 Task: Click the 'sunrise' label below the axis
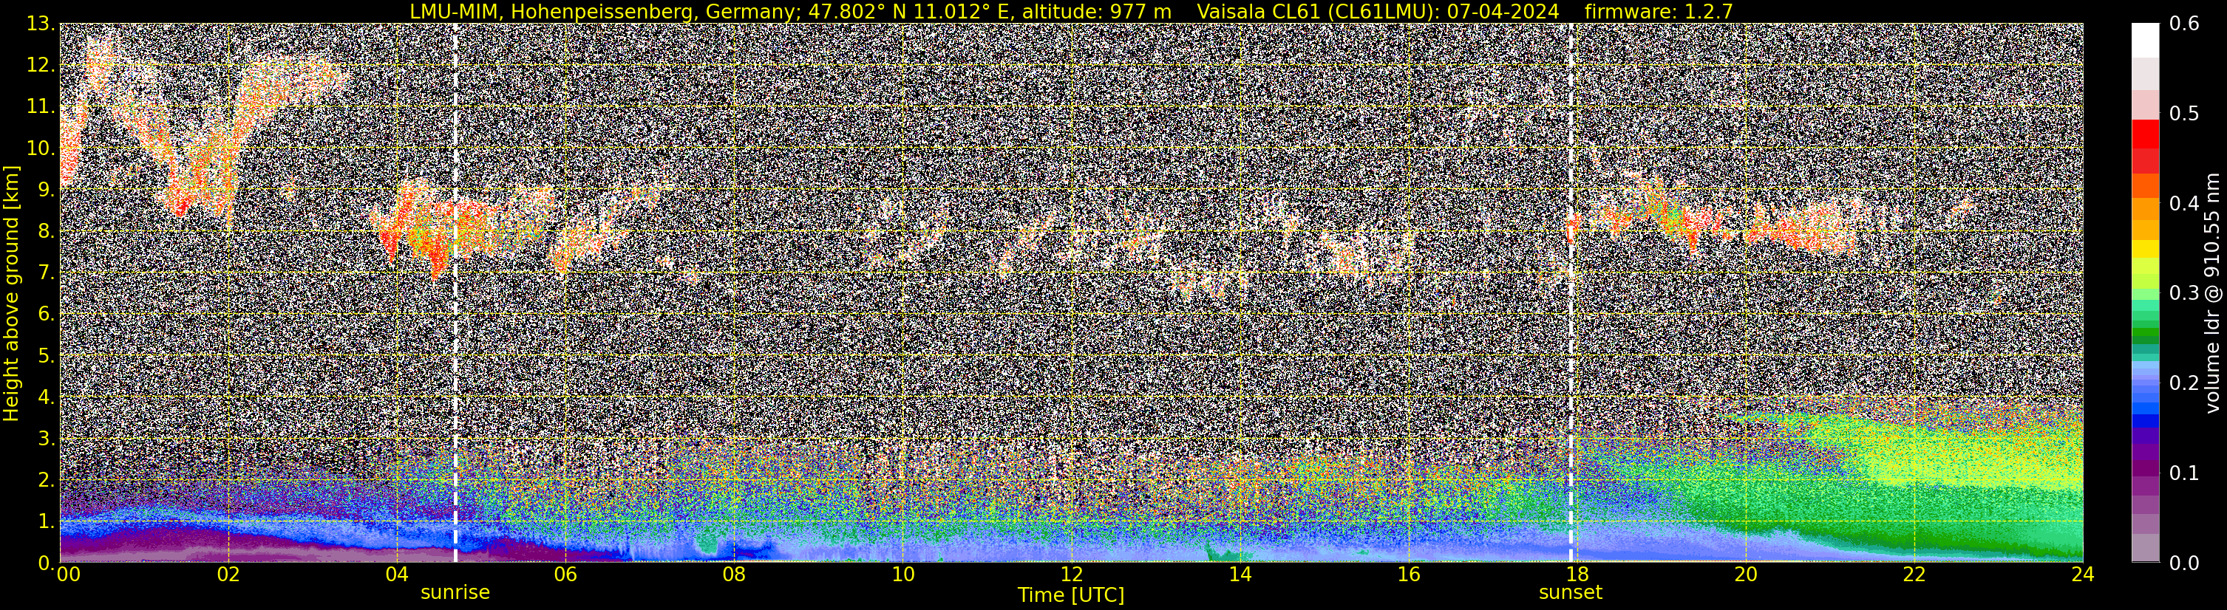[455, 593]
